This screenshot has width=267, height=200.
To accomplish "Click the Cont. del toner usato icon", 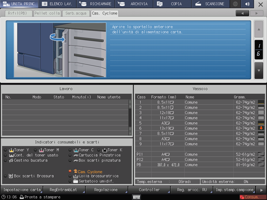I will (x=11, y=155).
